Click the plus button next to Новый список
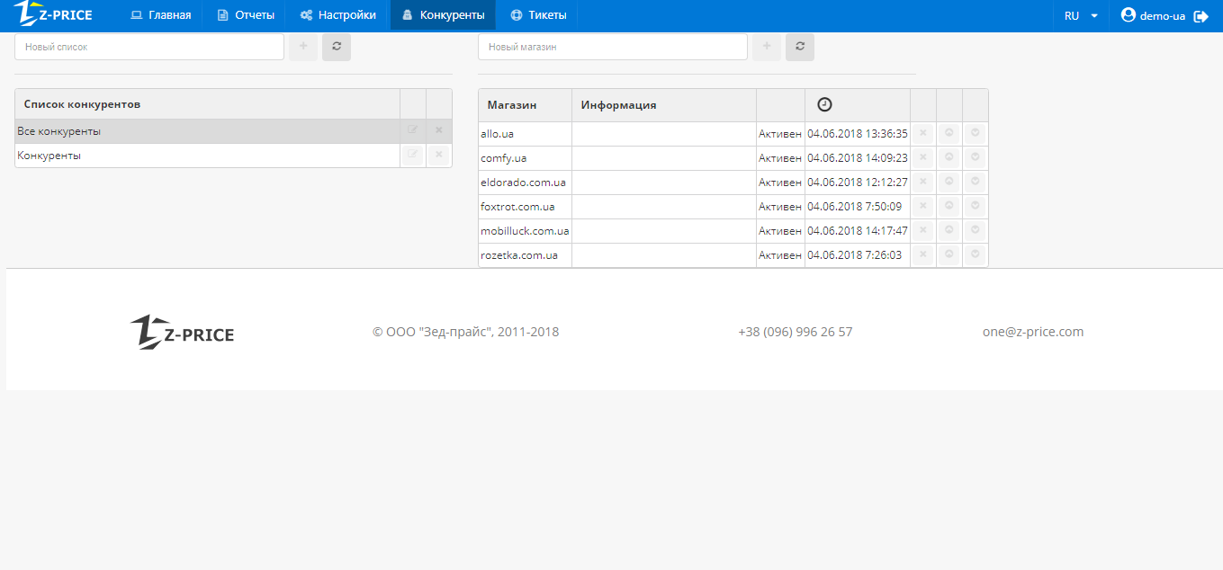Image resolution: width=1223 pixels, height=570 pixels. (303, 47)
